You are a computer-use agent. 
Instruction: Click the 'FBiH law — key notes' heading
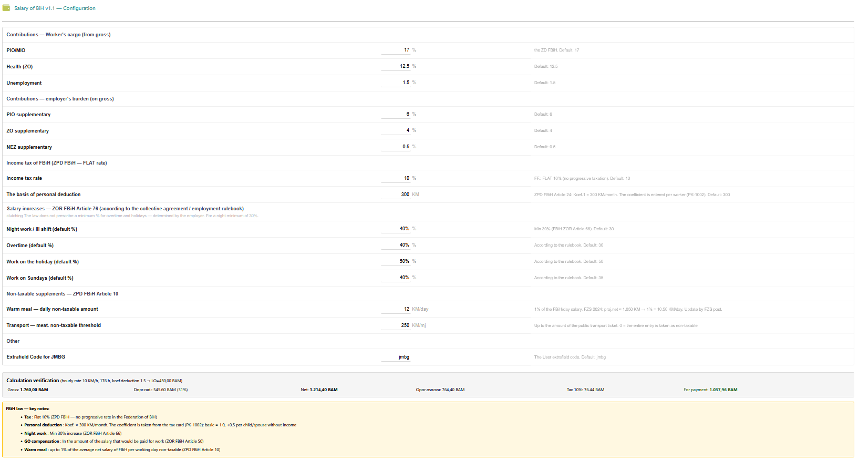click(28, 408)
